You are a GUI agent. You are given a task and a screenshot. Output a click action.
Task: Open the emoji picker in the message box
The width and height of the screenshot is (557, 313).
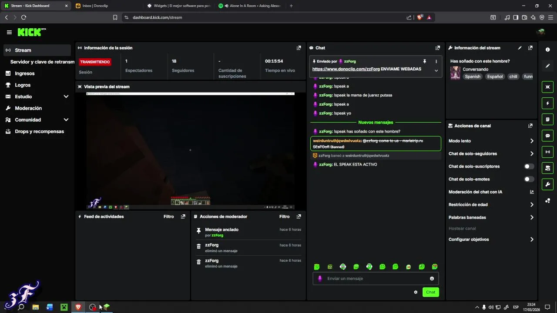pos(432,279)
